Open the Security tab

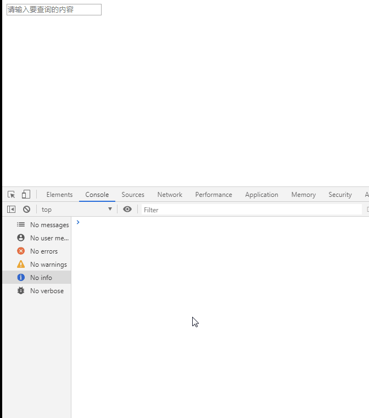coord(340,195)
